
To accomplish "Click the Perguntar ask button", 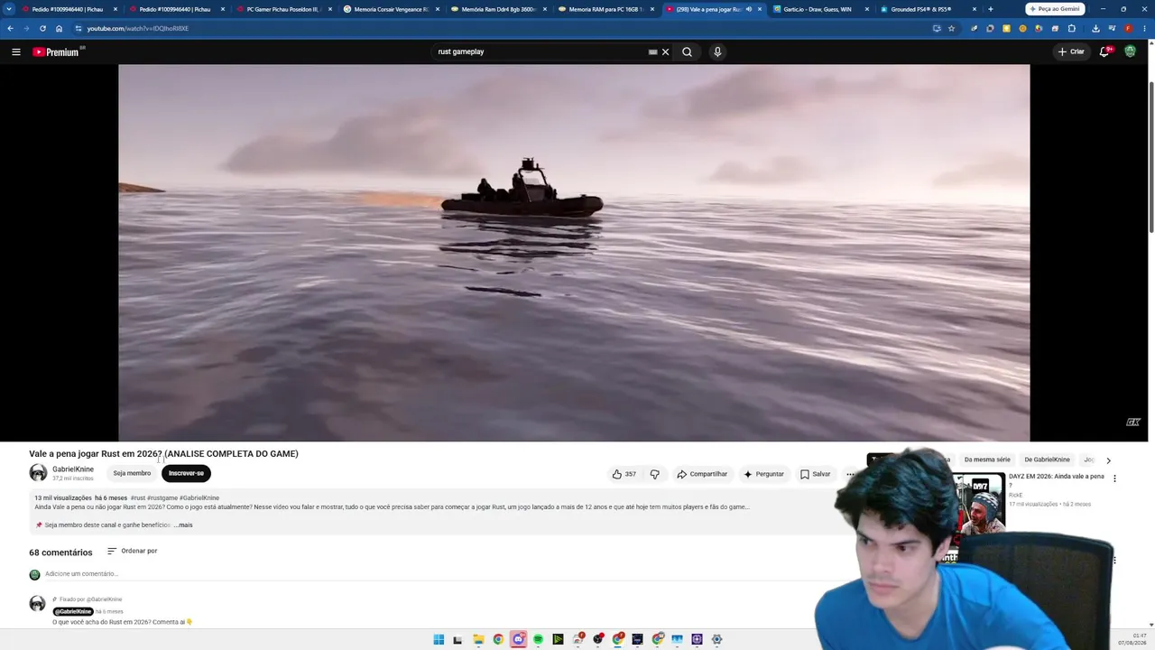I will [763, 474].
